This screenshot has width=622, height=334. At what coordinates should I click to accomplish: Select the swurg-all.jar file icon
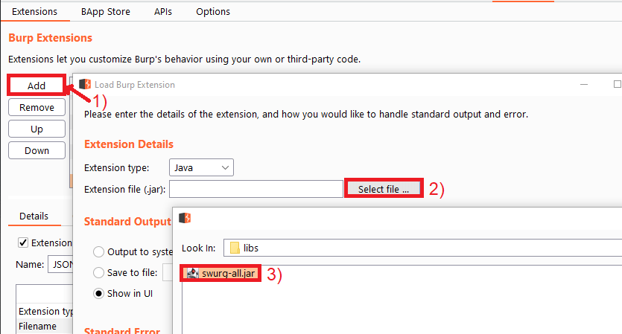[x=193, y=273]
